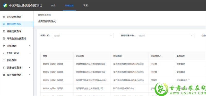Click the green leaf app logo
The height and width of the screenshot is (96, 206).
click(5, 5)
